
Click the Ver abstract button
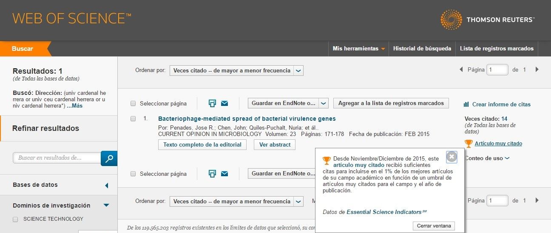click(275, 144)
